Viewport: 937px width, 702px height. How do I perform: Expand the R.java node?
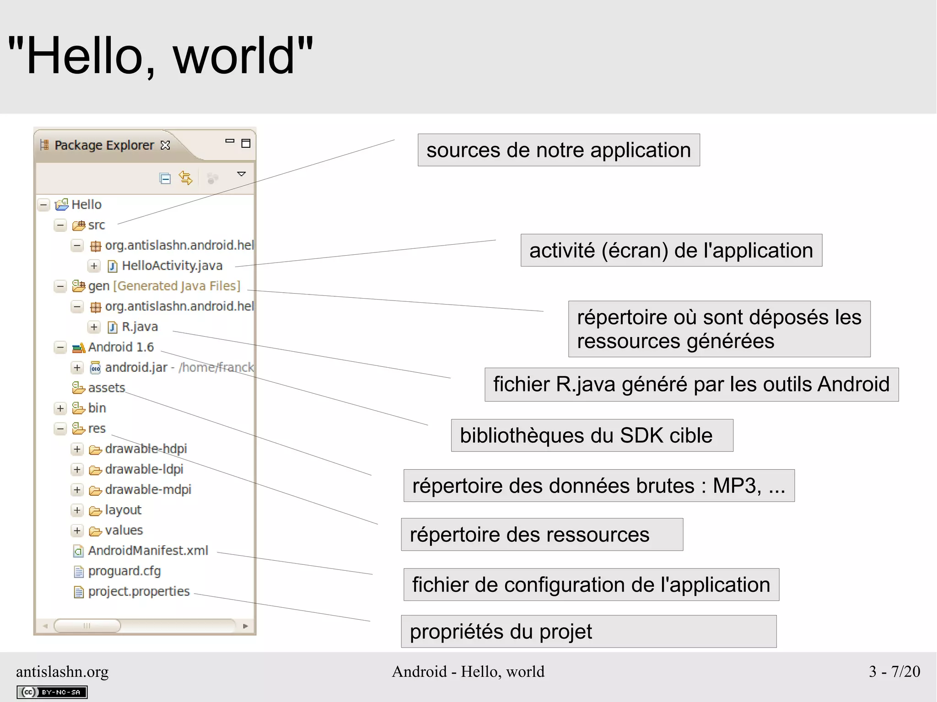click(94, 327)
